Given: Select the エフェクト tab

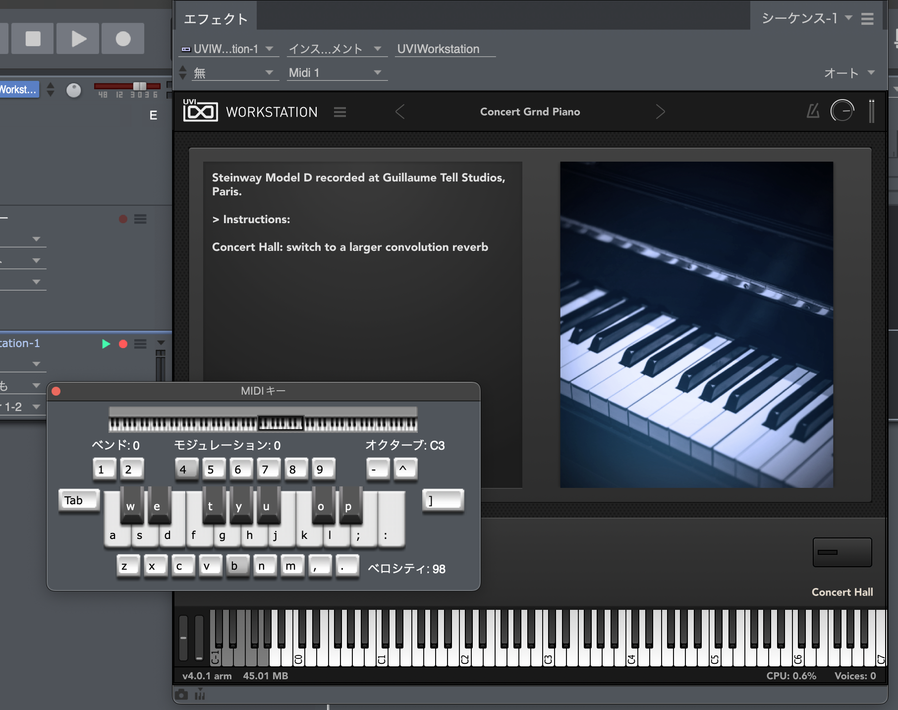Looking at the screenshot, I should coord(216,19).
